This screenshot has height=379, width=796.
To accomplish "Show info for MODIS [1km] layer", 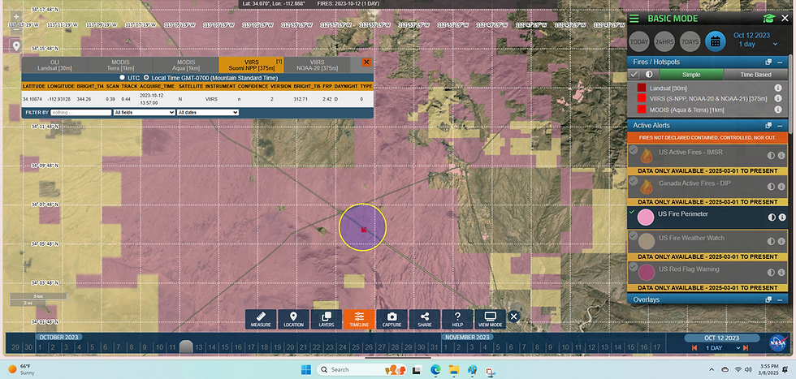I will 778,110.
